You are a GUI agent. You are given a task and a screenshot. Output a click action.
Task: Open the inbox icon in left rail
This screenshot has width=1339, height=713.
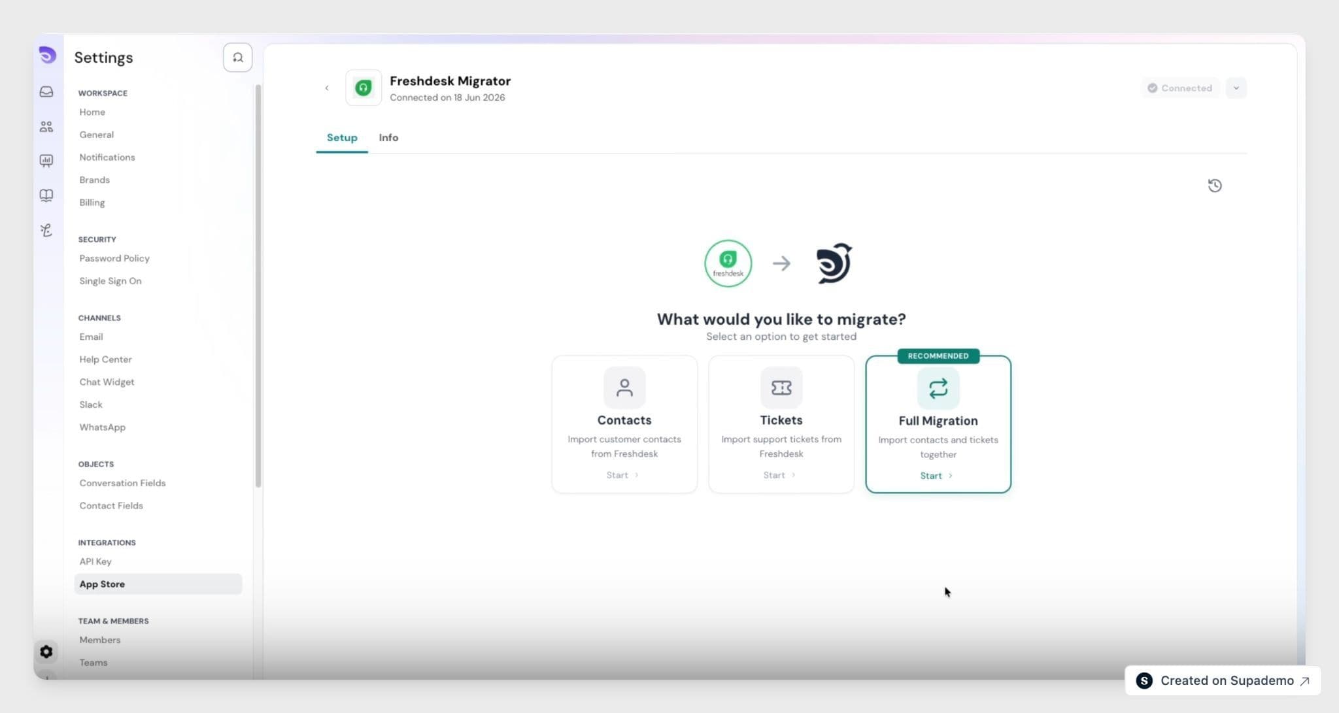46,91
